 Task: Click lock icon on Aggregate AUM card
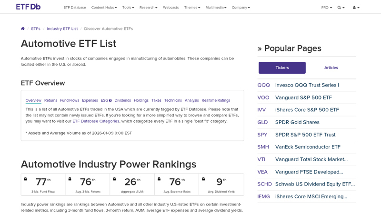coord(114,179)
